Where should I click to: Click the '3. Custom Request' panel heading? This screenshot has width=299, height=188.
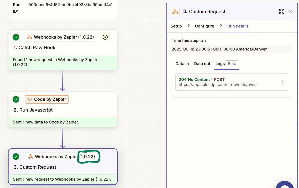coord(204,11)
